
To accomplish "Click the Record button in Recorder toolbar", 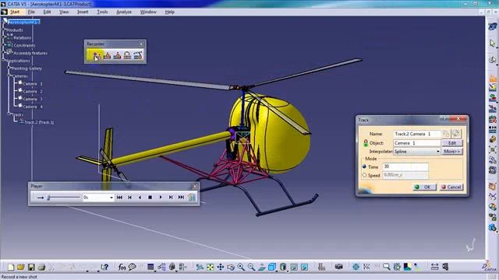I will (x=96, y=55).
